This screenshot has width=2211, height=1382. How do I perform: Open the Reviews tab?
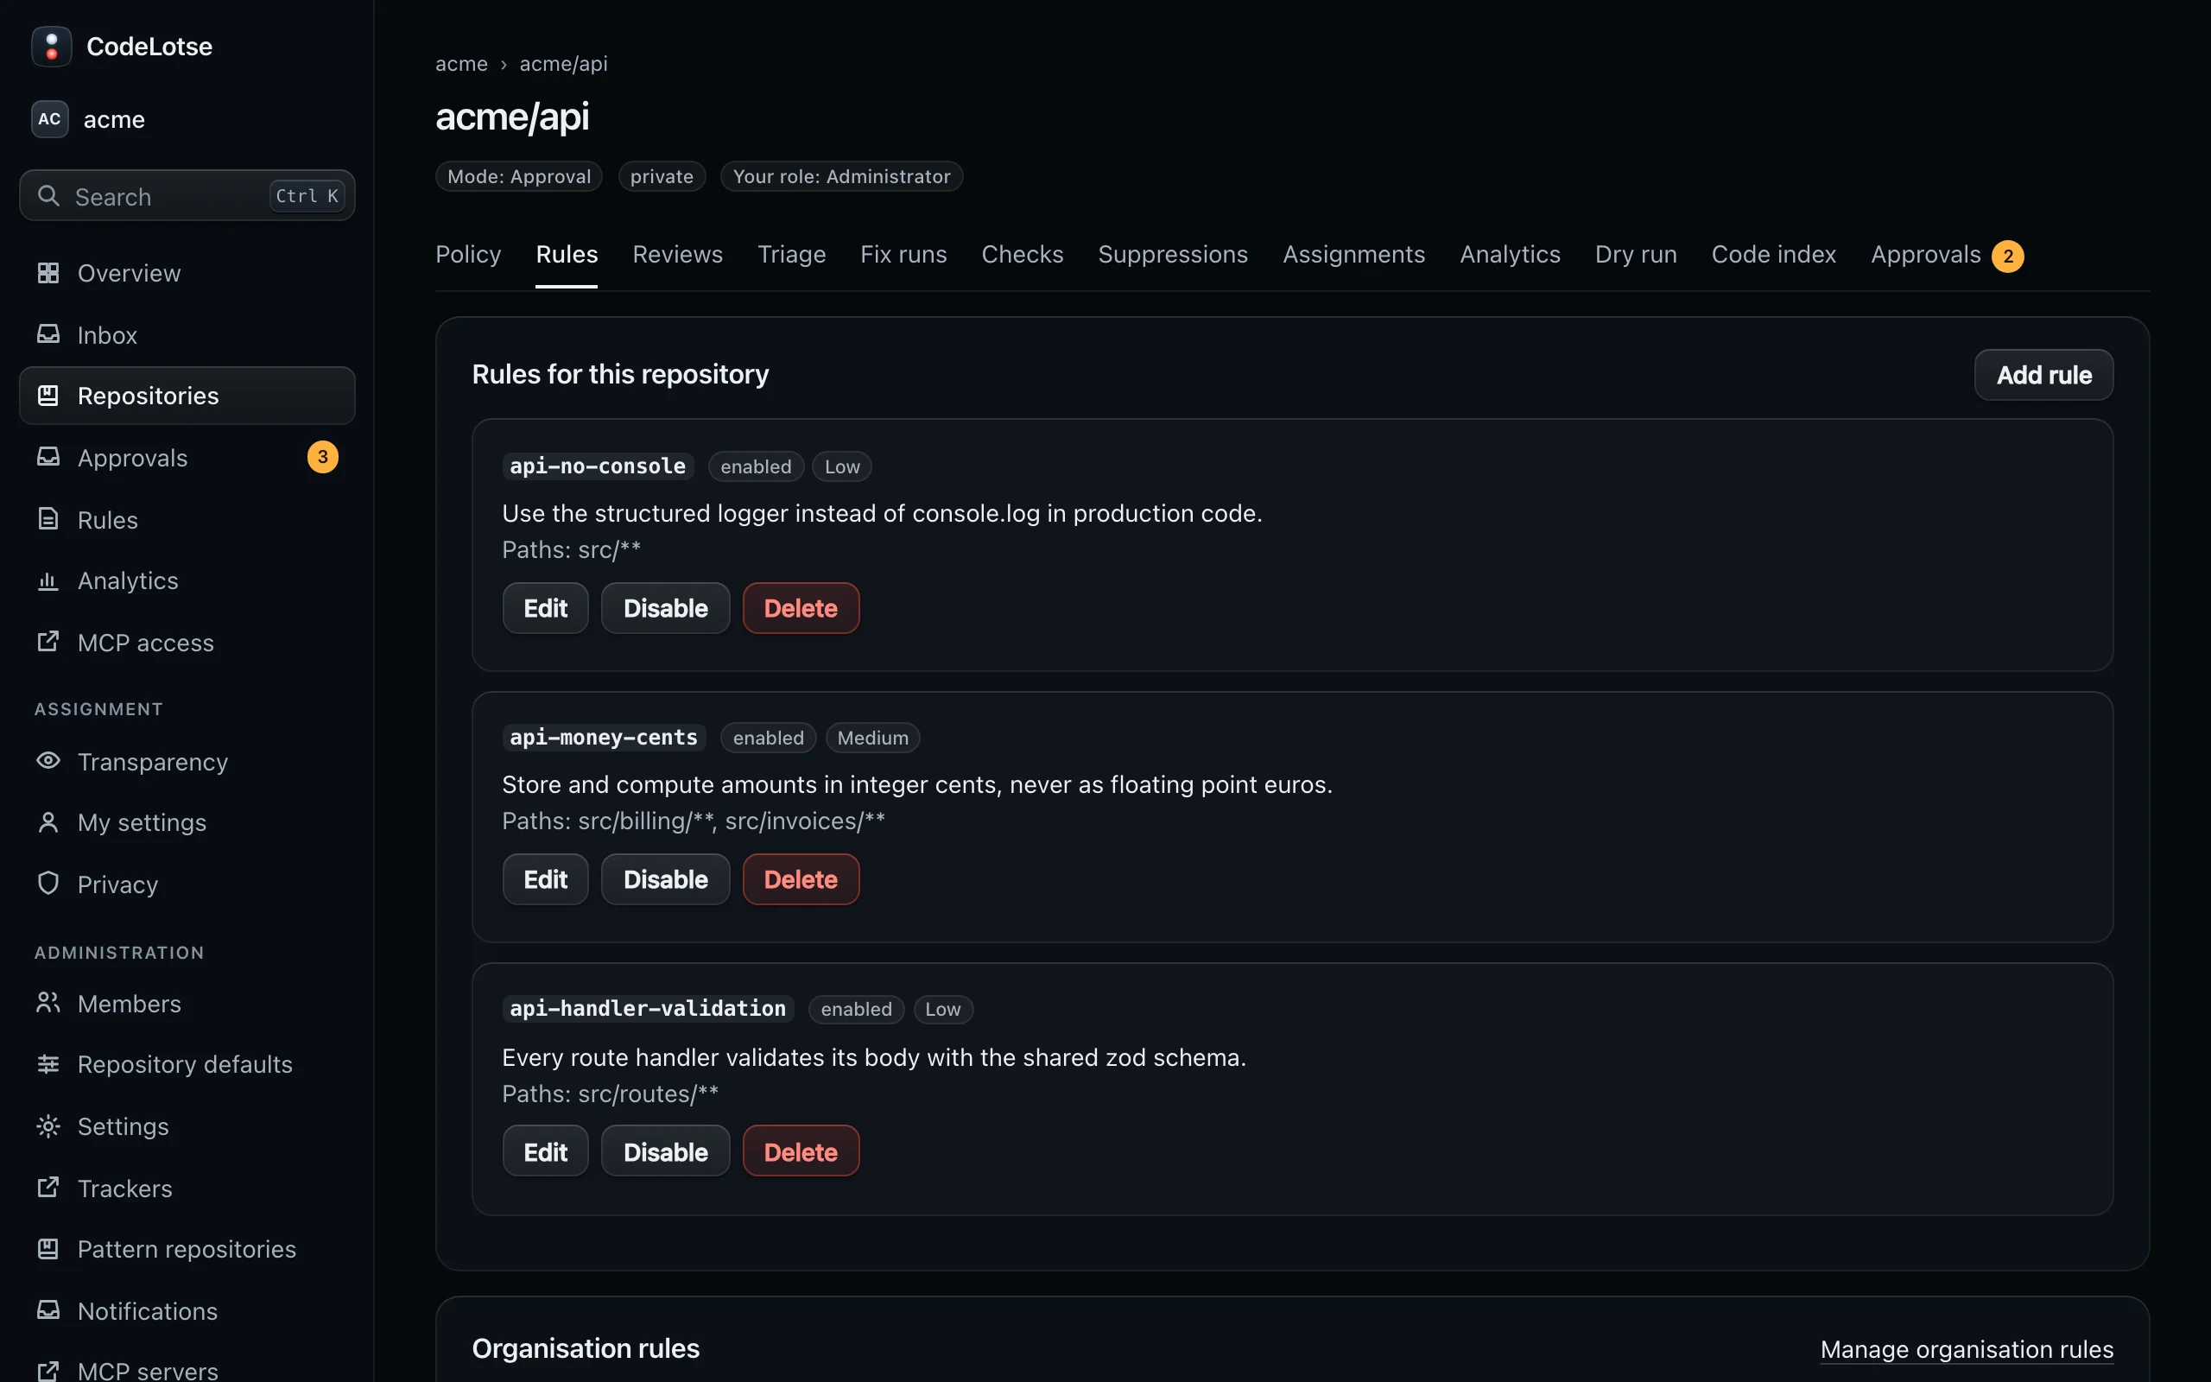click(x=677, y=254)
